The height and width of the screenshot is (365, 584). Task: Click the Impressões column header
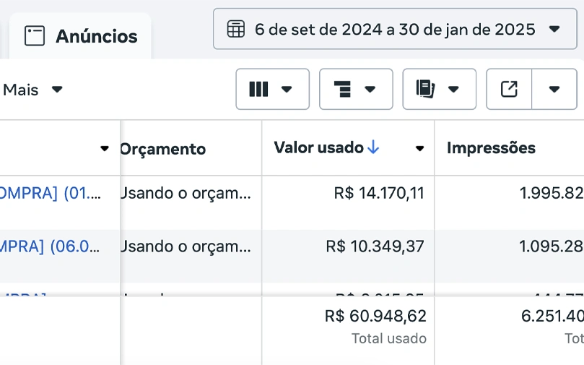491,148
